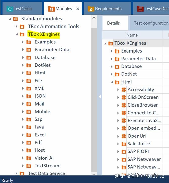
Task: Click the OpenUrl module icon
Action: coord(124,136)
